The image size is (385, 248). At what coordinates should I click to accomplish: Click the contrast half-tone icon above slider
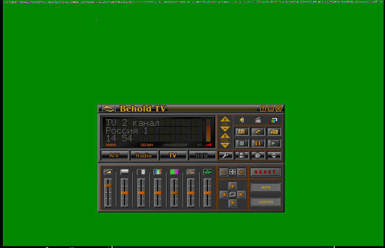click(x=141, y=172)
